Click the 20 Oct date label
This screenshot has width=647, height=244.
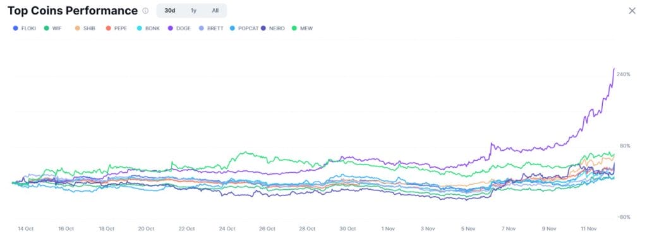[x=147, y=228]
